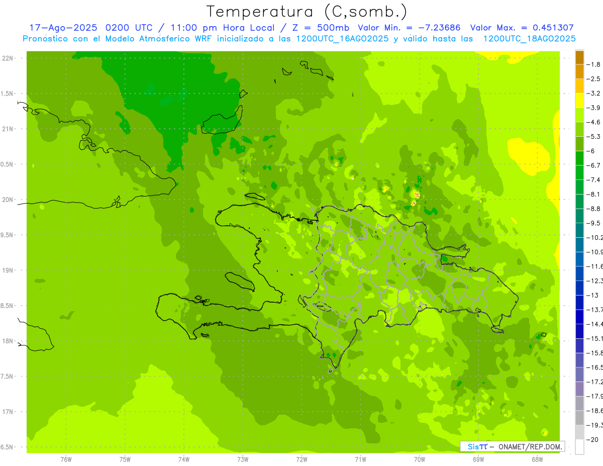Click the '18N' latitude label
This screenshot has height=466, width=603.
tap(8, 341)
